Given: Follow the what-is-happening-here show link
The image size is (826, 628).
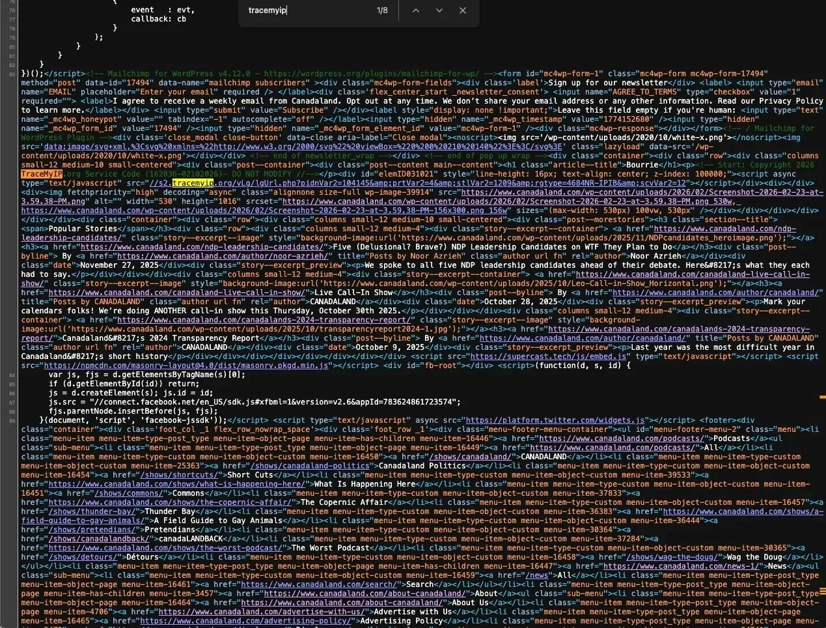Looking at the screenshot, I should 176,484.
